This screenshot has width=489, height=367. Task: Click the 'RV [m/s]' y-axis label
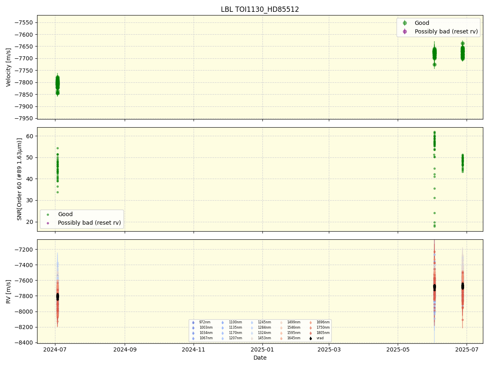pos(9,291)
